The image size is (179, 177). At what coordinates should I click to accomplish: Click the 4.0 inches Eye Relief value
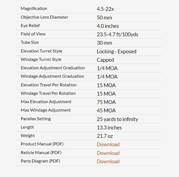point(108,26)
